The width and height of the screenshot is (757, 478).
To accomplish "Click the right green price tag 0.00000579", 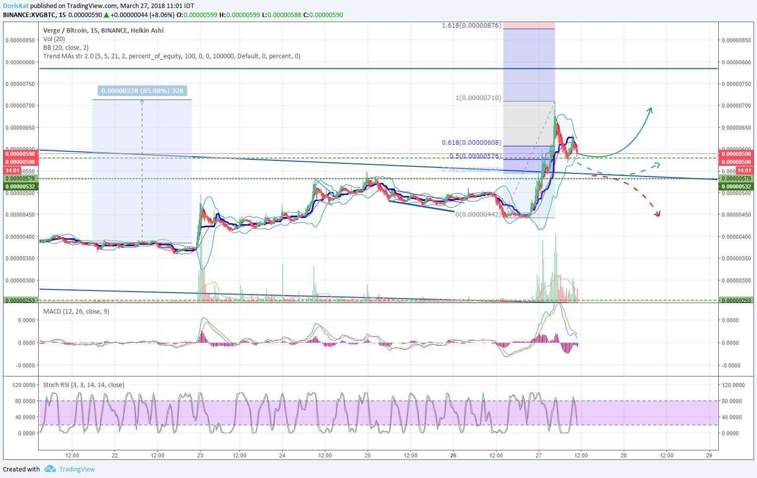I will coord(736,178).
